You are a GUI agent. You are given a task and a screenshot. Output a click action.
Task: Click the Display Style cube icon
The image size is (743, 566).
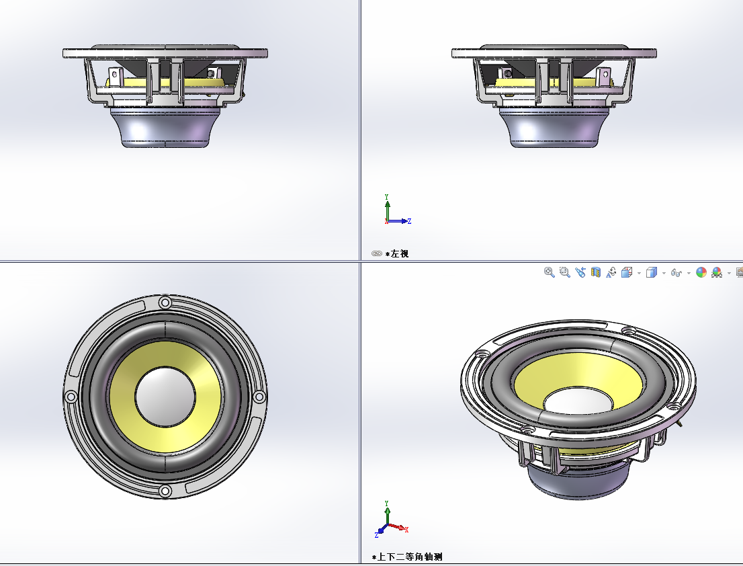coord(652,272)
